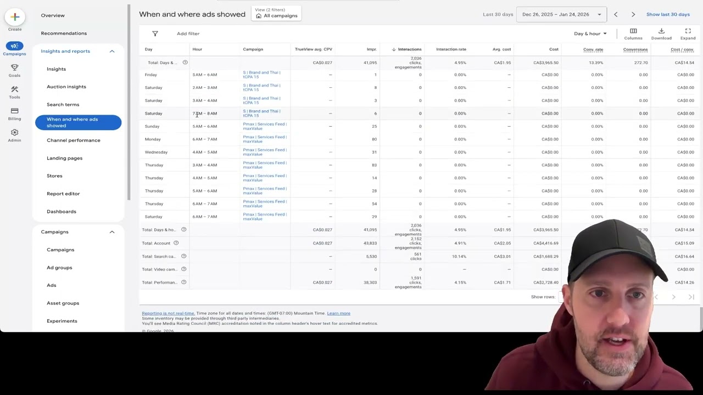703x395 pixels.
Task: Sort by the Hour column header
Action: pyautogui.click(x=197, y=49)
